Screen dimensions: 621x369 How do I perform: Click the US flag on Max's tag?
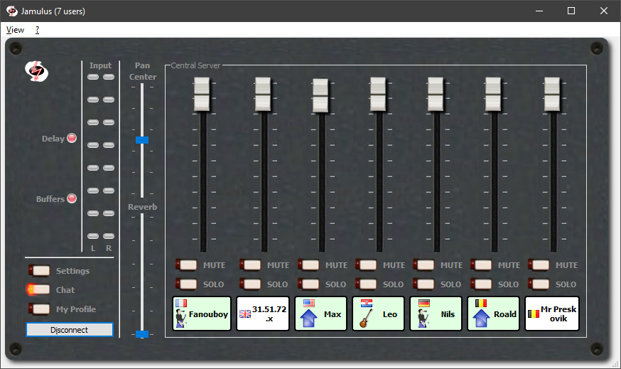point(309,303)
